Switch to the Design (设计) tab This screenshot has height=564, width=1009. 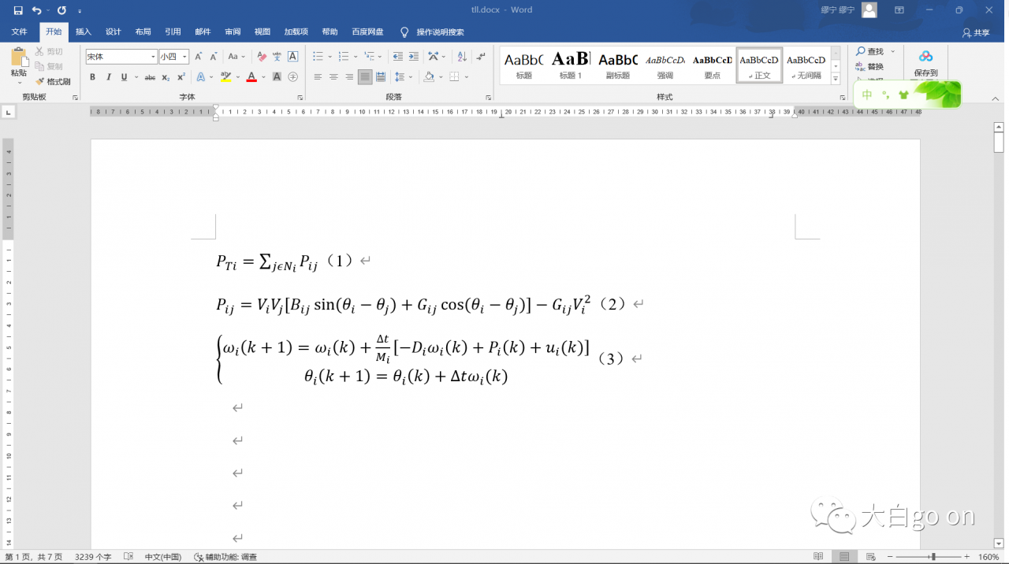114,32
